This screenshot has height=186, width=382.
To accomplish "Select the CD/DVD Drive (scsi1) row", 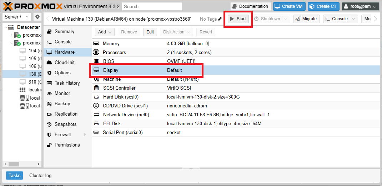I will point(237,106).
